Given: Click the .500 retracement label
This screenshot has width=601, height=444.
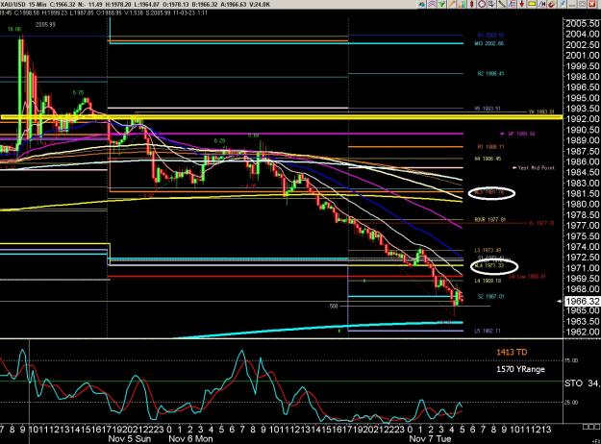Looking at the screenshot, I should [333, 306].
